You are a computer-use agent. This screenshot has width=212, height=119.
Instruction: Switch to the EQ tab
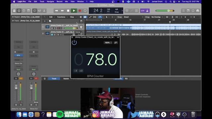coord(126,79)
